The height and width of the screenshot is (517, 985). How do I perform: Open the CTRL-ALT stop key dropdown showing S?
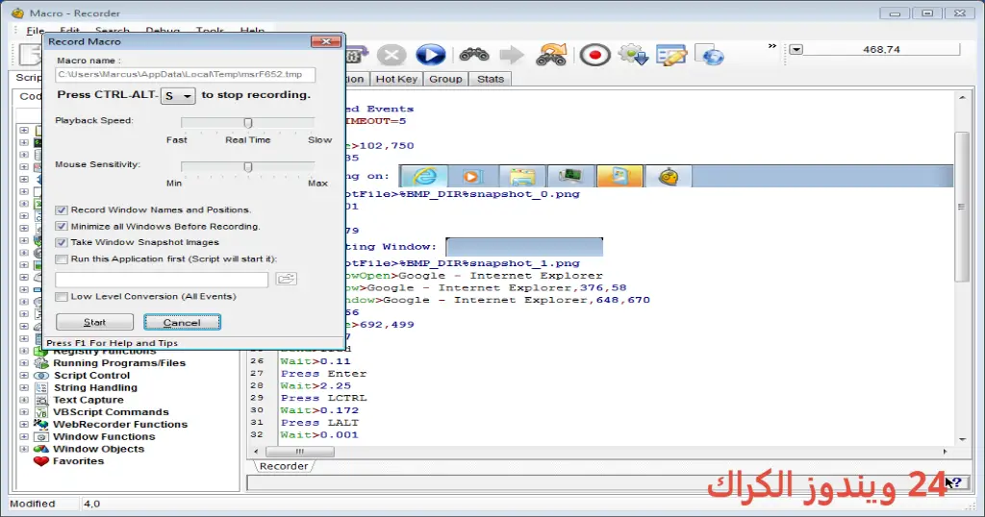[x=178, y=96]
